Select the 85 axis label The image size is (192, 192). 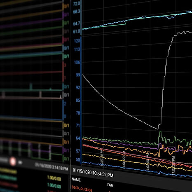tap(78, 101)
